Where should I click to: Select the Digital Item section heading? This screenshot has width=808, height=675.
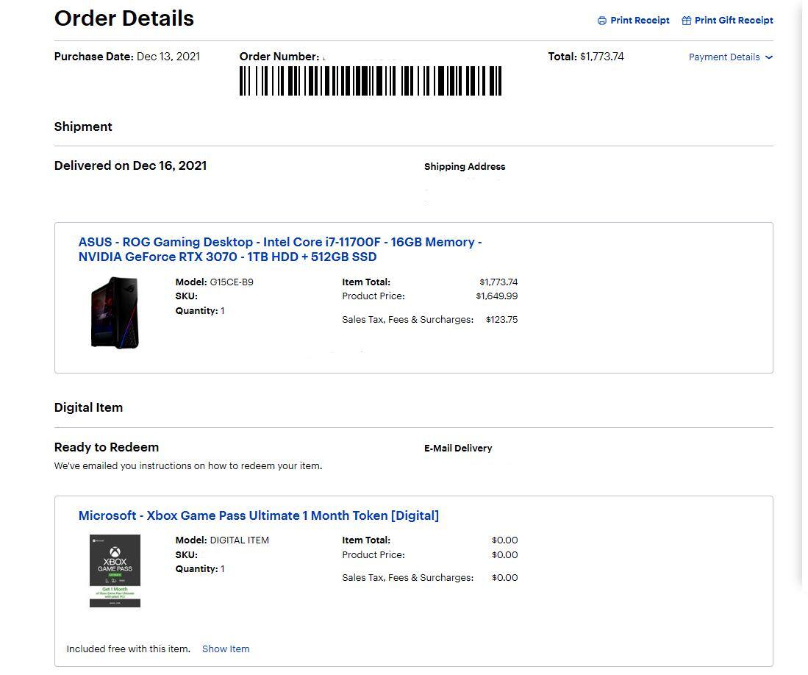[x=88, y=407]
